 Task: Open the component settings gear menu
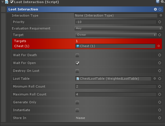pos(162,2)
